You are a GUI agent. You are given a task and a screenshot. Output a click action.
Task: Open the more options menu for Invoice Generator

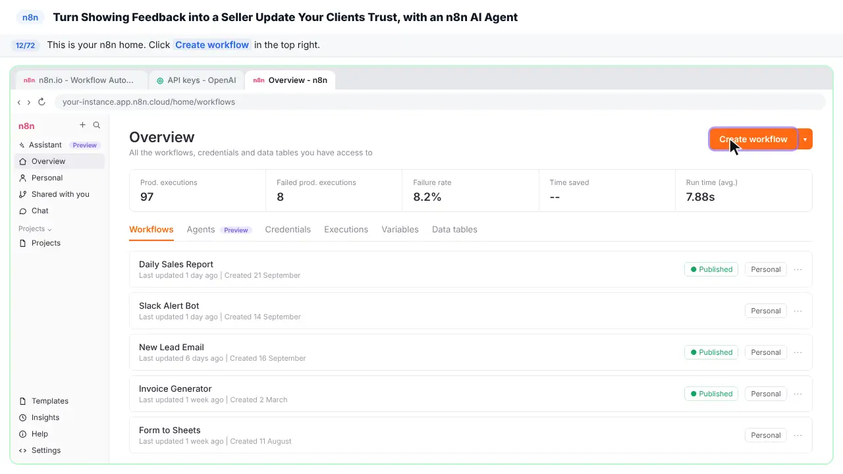(x=798, y=394)
